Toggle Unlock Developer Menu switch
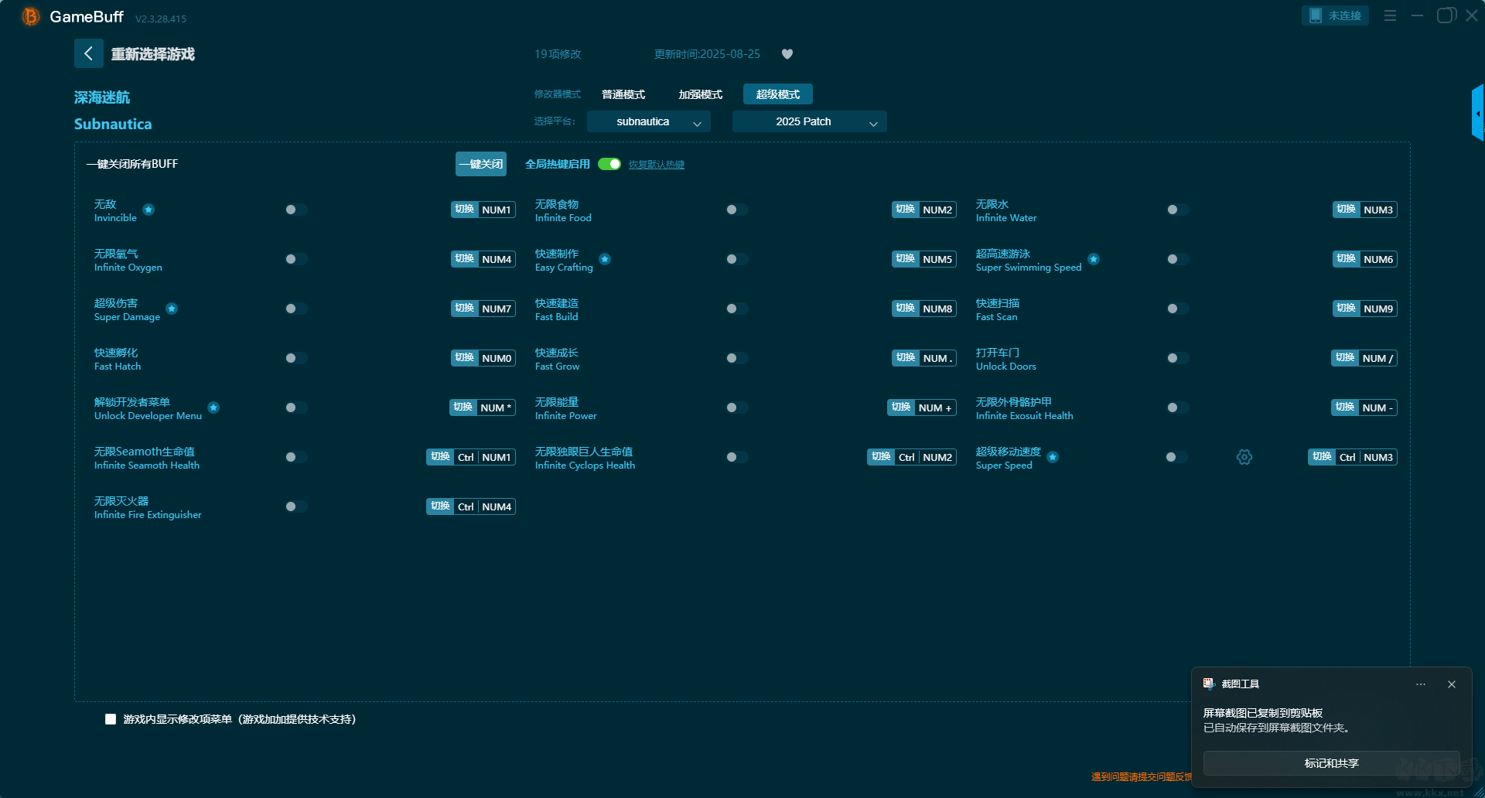Screen dimensions: 1485x798 point(295,408)
